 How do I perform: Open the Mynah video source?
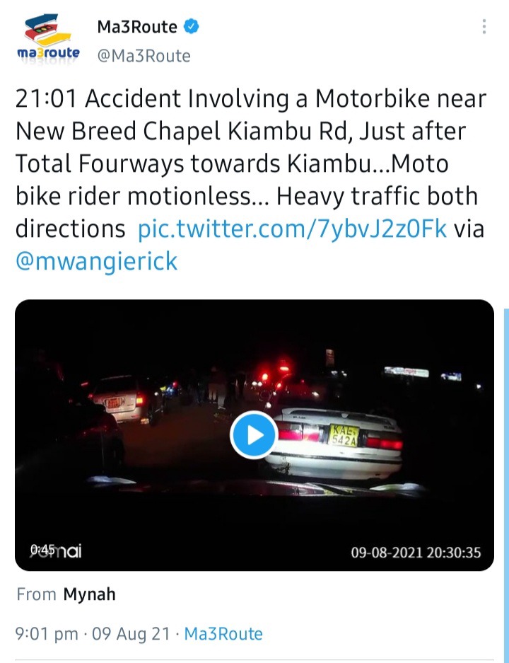point(89,594)
